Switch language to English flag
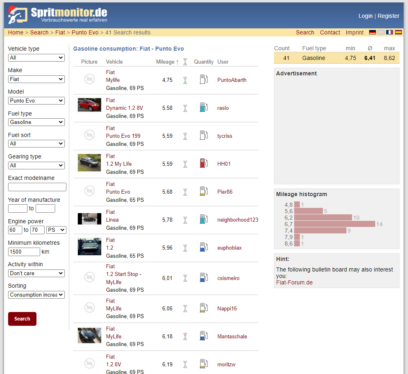Viewport: 408px width, 374px height. click(x=381, y=32)
